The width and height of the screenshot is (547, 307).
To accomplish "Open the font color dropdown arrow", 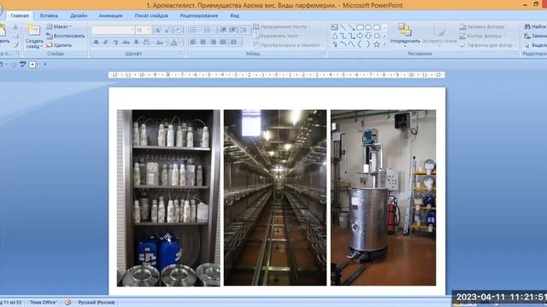I will [180, 43].
